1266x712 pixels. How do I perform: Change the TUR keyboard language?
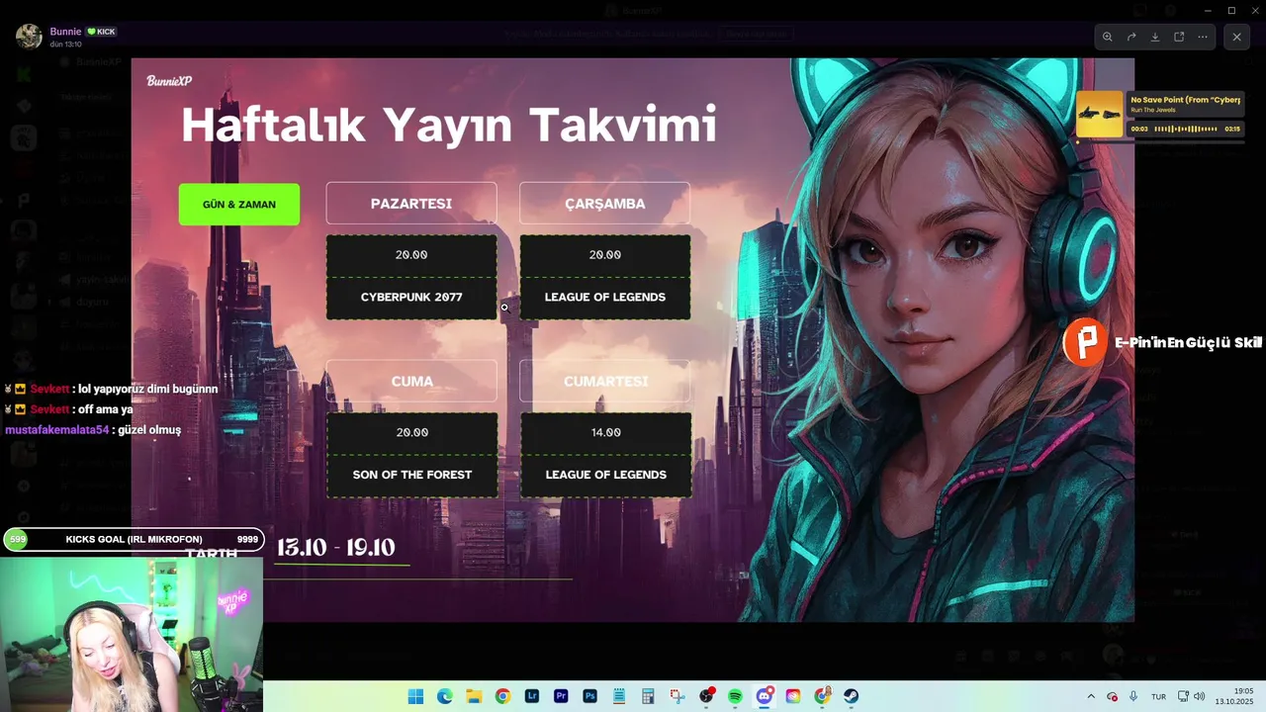coord(1158,696)
